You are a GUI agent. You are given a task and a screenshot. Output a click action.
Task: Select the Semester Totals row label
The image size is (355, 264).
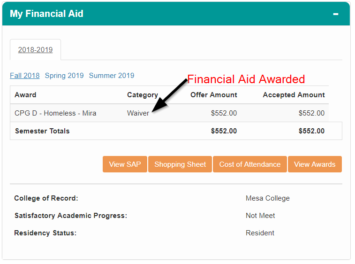(x=42, y=131)
